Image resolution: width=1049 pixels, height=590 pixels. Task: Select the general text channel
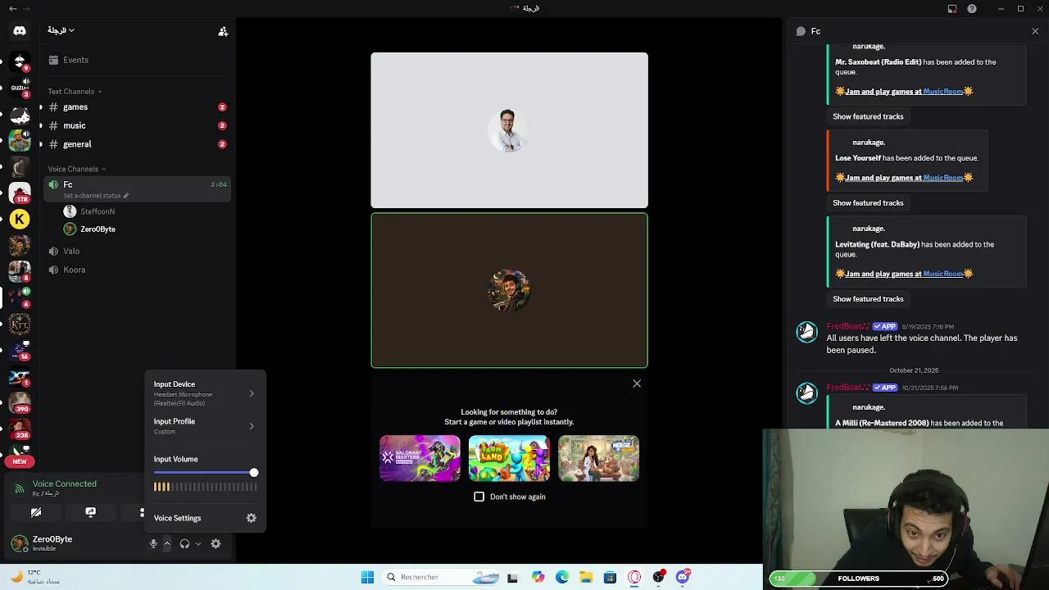click(137, 144)
